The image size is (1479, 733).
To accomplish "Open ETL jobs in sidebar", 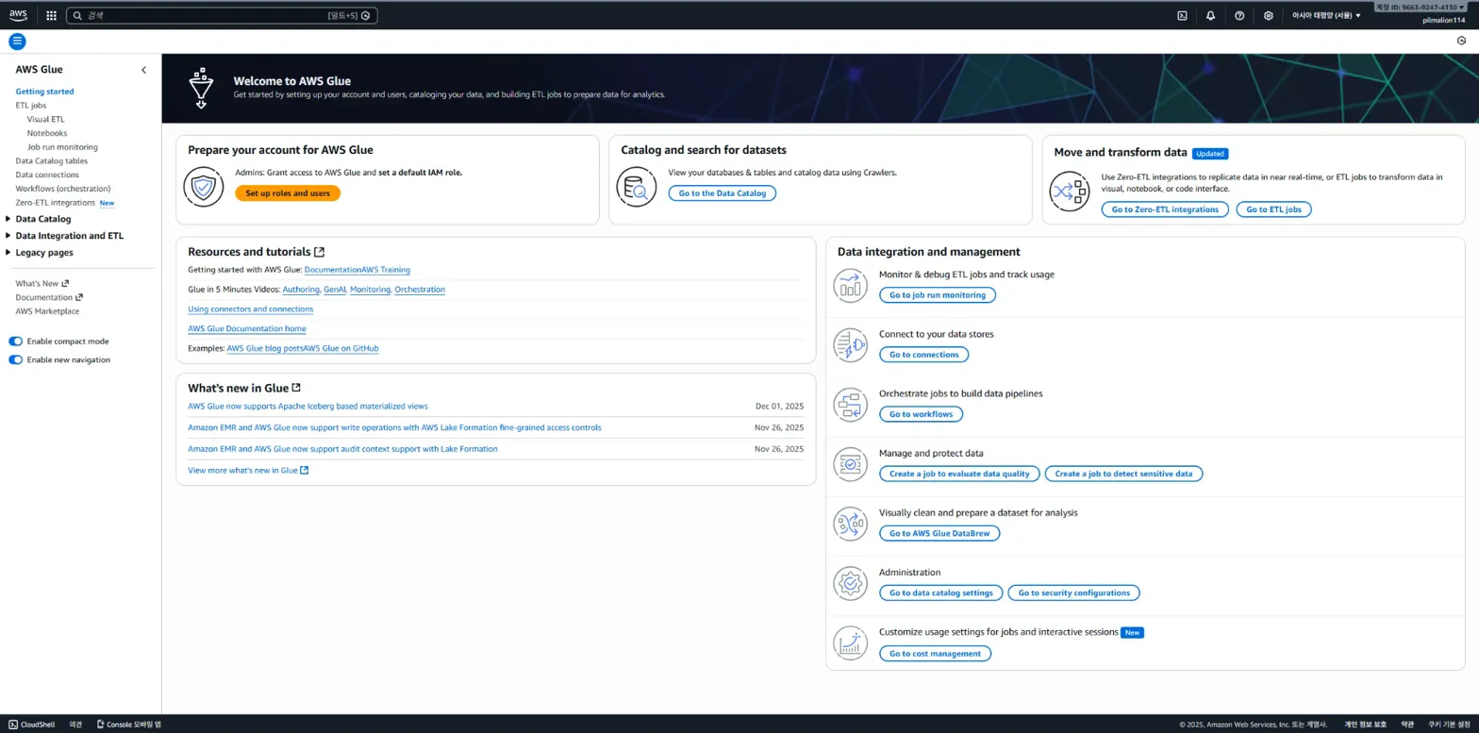I will coord(31,106).
